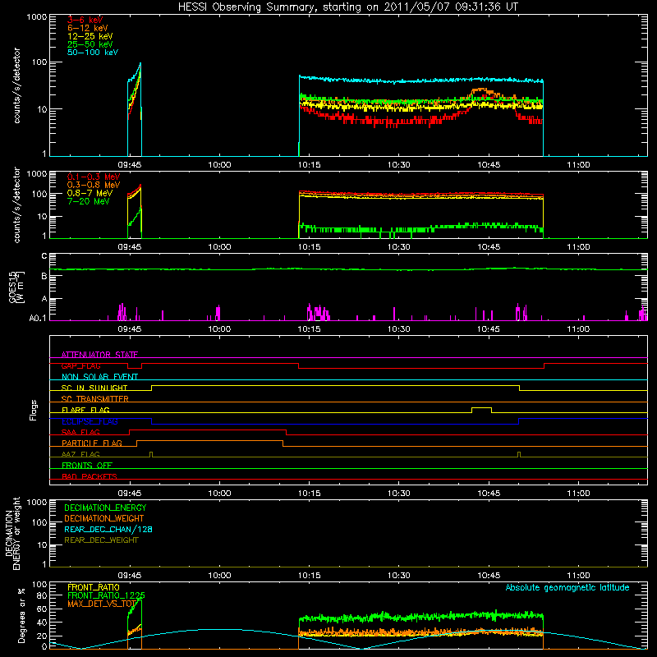This screenshot has height=657, width=657.
Task: Select the 25-50 keV legend label
Action: click(90, 44)
